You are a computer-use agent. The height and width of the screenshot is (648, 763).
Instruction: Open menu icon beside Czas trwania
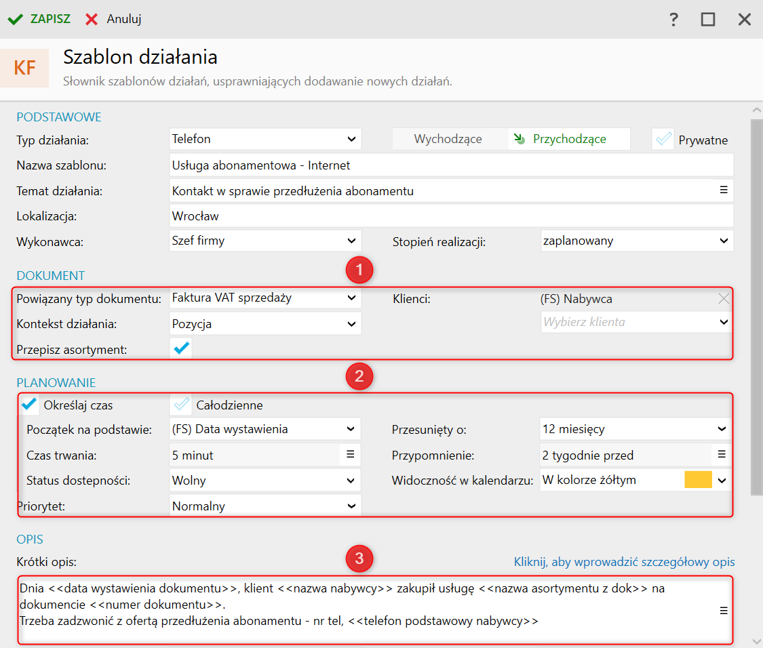click(x=350, y=454)
